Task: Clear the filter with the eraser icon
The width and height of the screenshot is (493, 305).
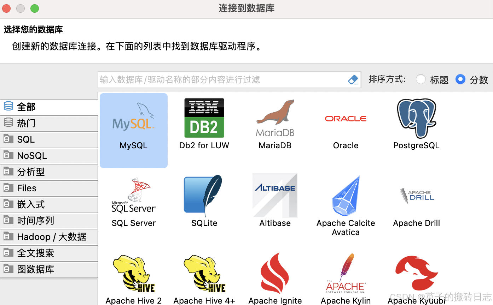Action: pos(353,80)
